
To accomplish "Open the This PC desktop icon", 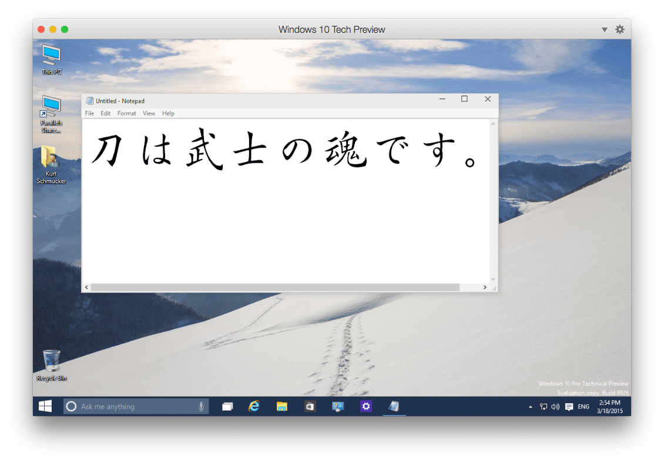I will [51, 60].
